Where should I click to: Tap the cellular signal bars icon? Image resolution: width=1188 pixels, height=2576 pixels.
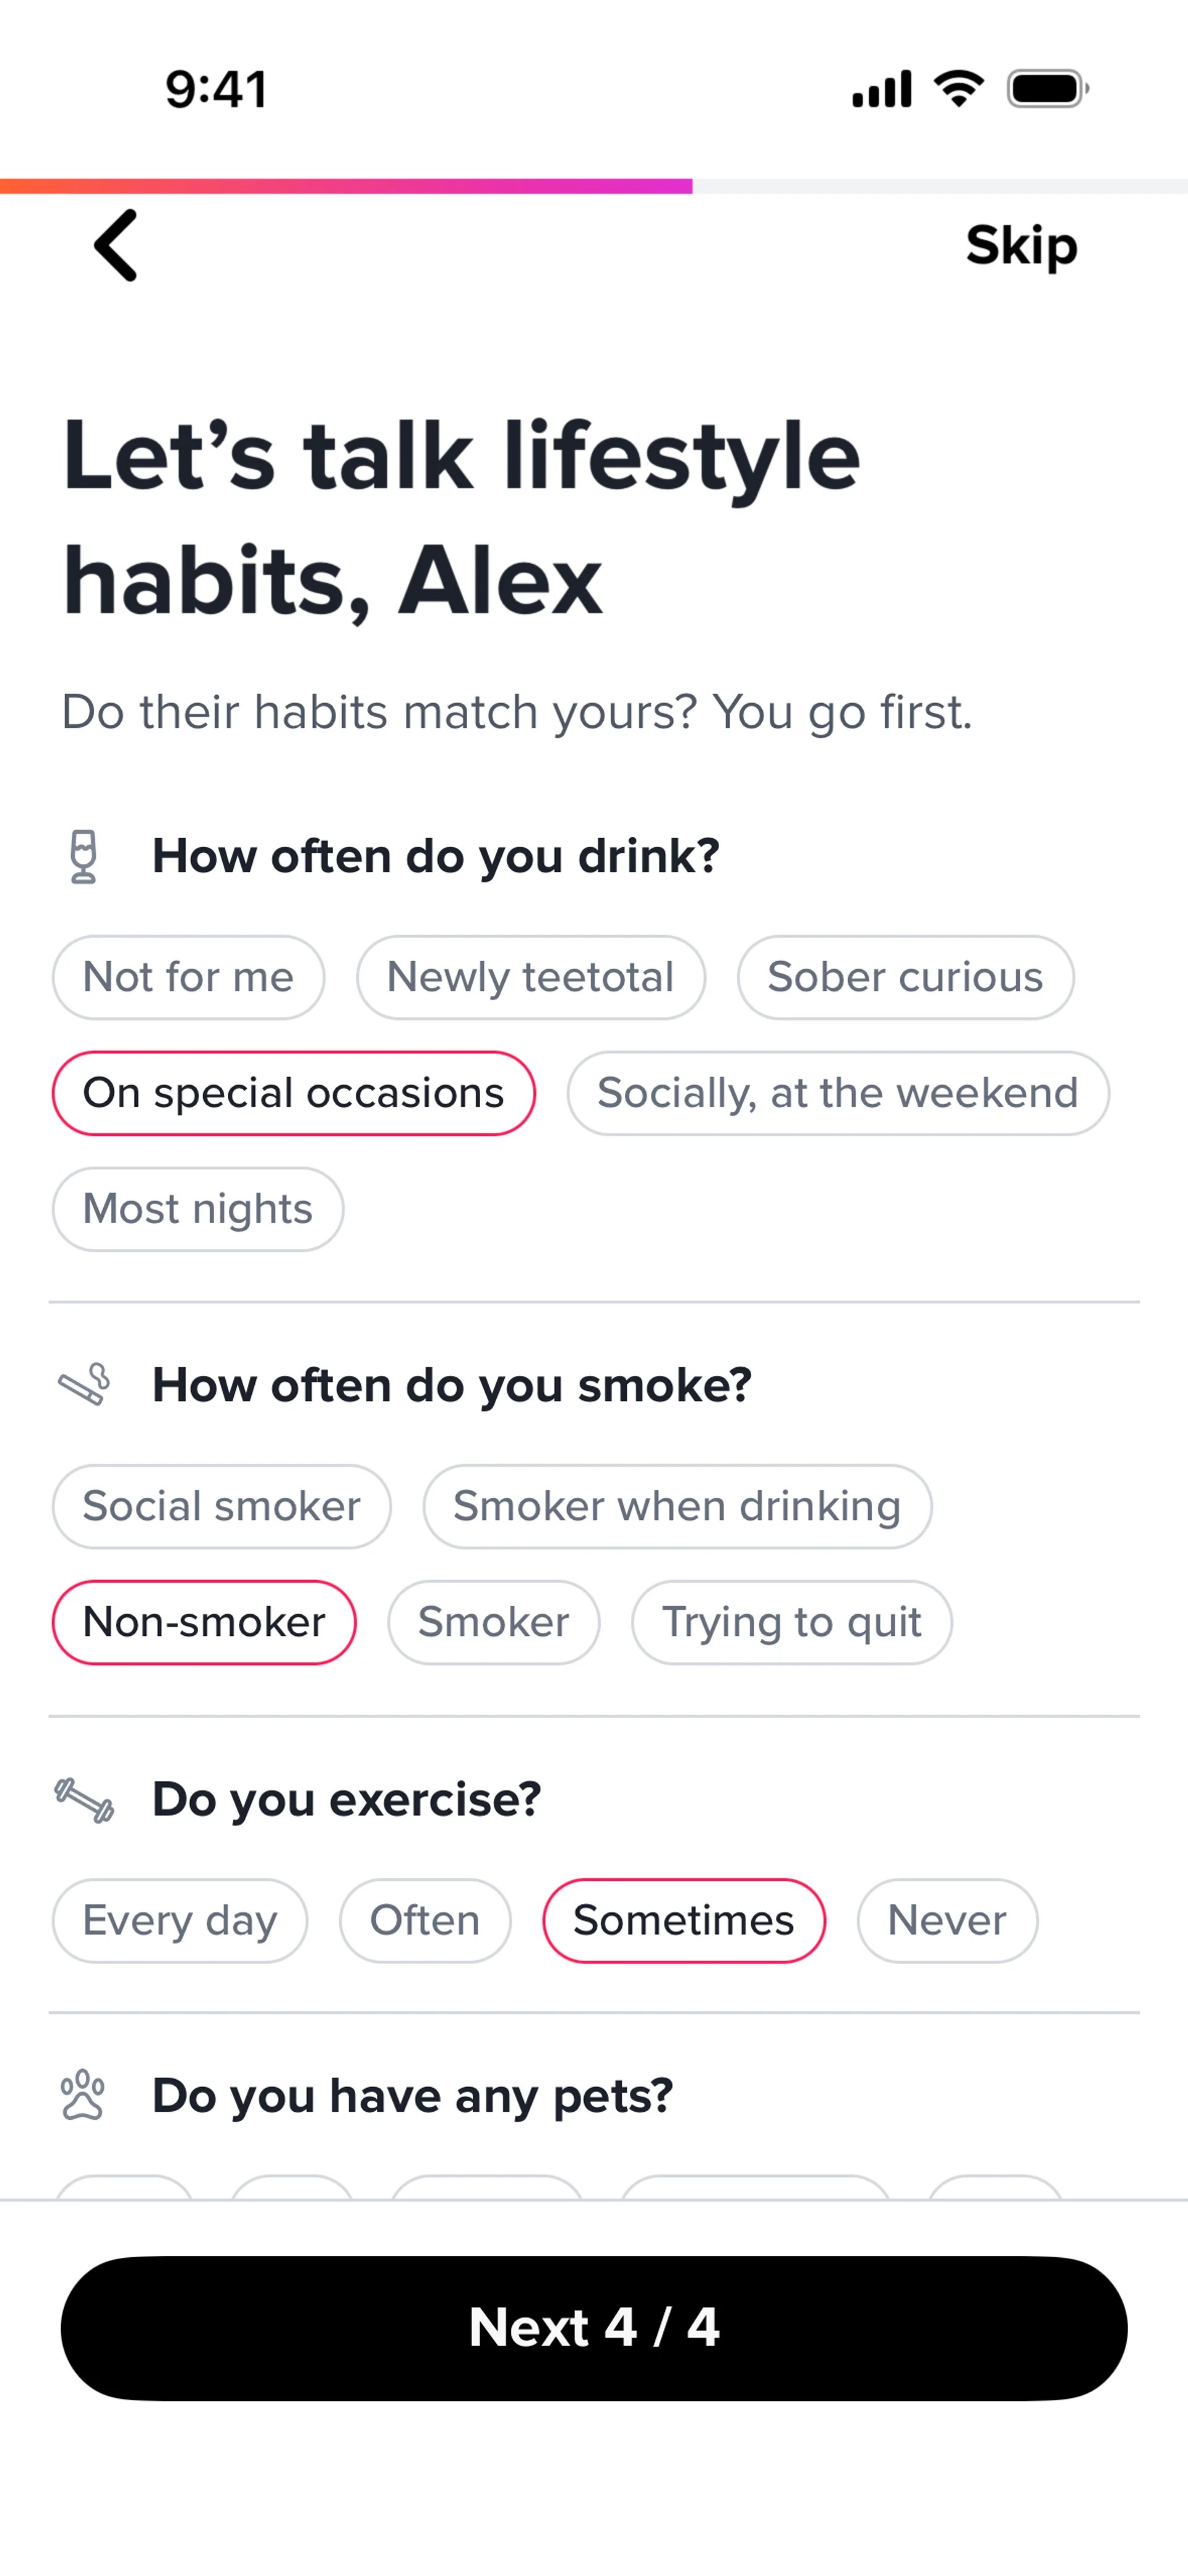[882, 89]
